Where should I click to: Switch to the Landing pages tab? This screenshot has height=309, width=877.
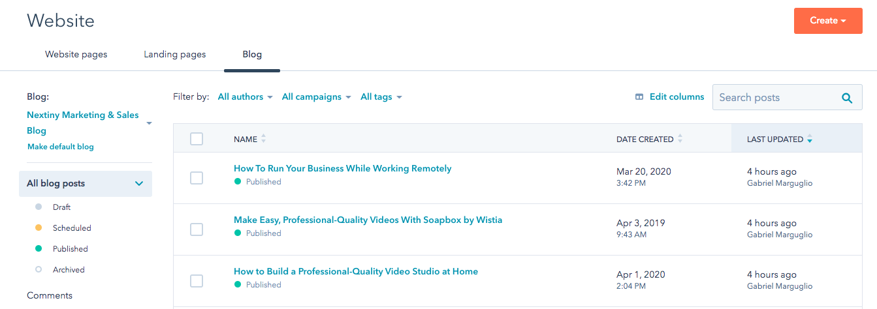tap(175, 55)
